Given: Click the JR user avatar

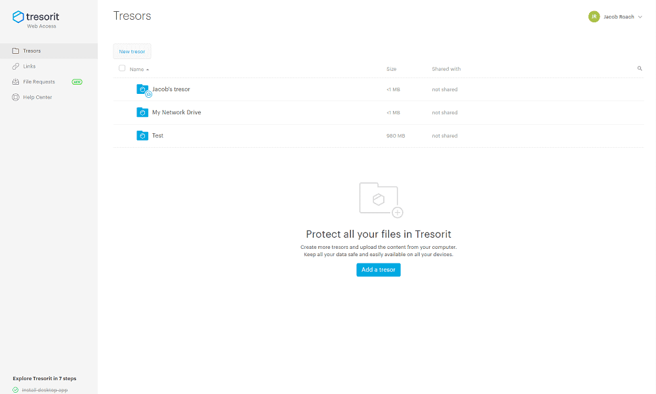Looking at the screenshot, I should pyautogui.click(x=594, y=17).
